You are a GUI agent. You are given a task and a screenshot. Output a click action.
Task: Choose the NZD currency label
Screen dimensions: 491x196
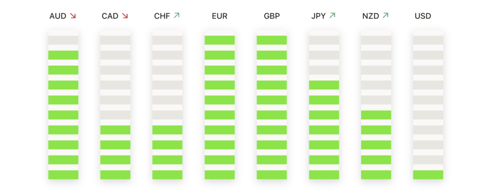click(x=371, y=16)
